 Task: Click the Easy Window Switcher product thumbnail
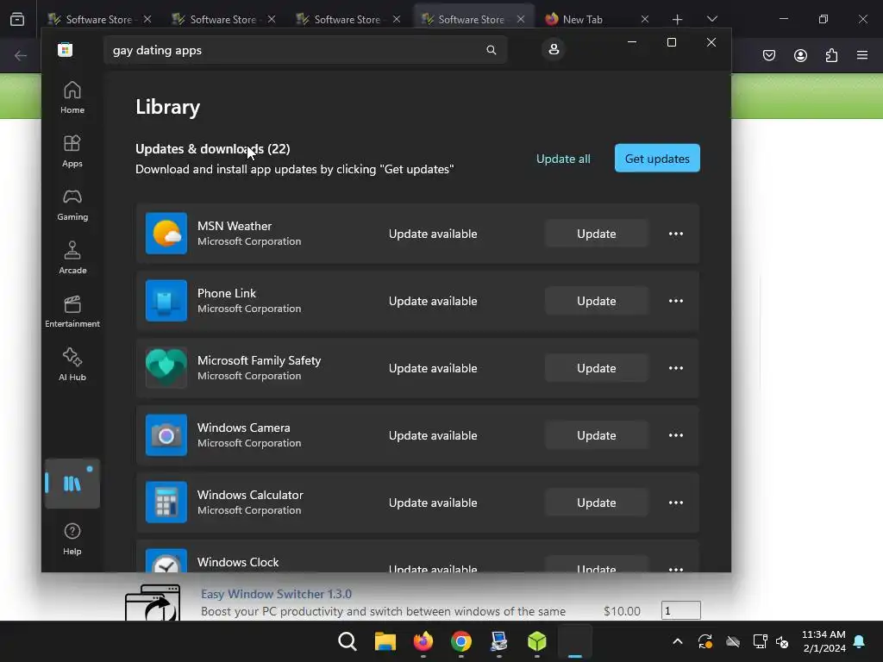coord(153,603)
